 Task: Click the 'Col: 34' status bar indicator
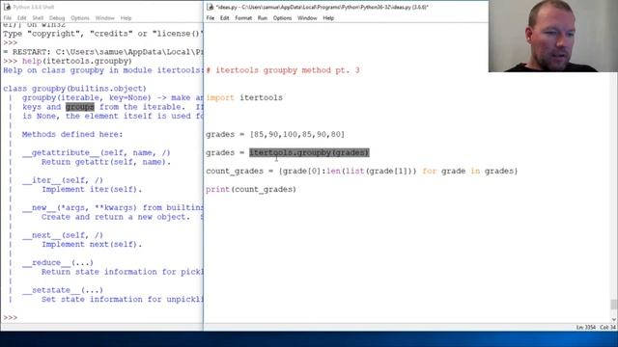click(x=607, y=328)
